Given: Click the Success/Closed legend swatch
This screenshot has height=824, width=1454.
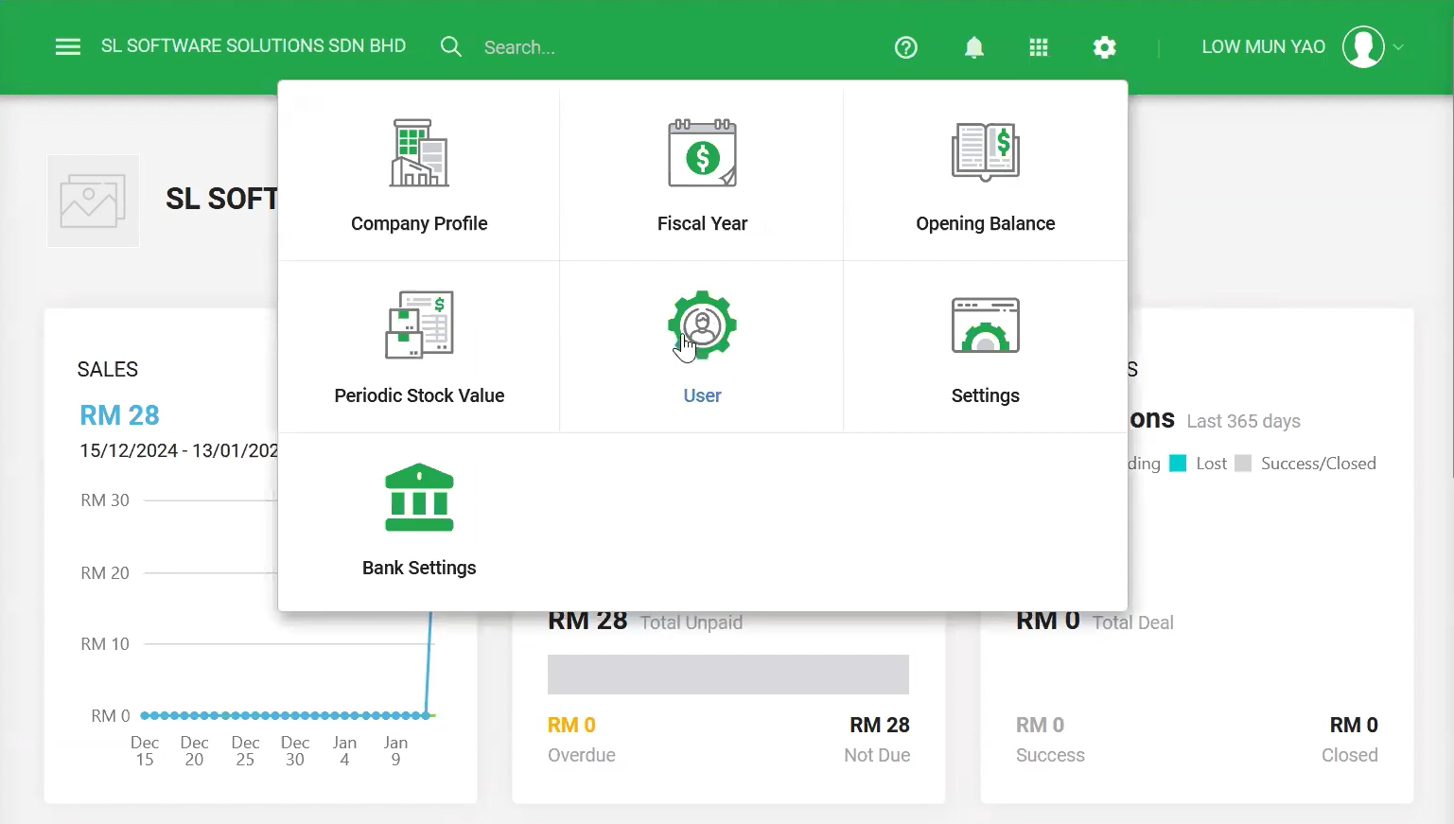Looking at the screenshot, I should (1243, 464).
